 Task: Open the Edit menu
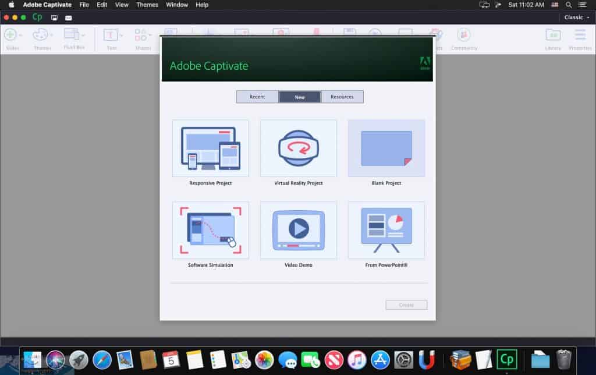[102, 5]
